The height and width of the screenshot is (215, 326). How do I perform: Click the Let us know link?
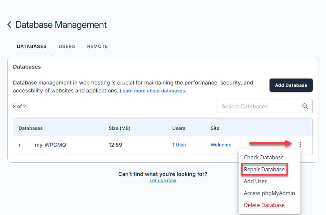(163, 181)
